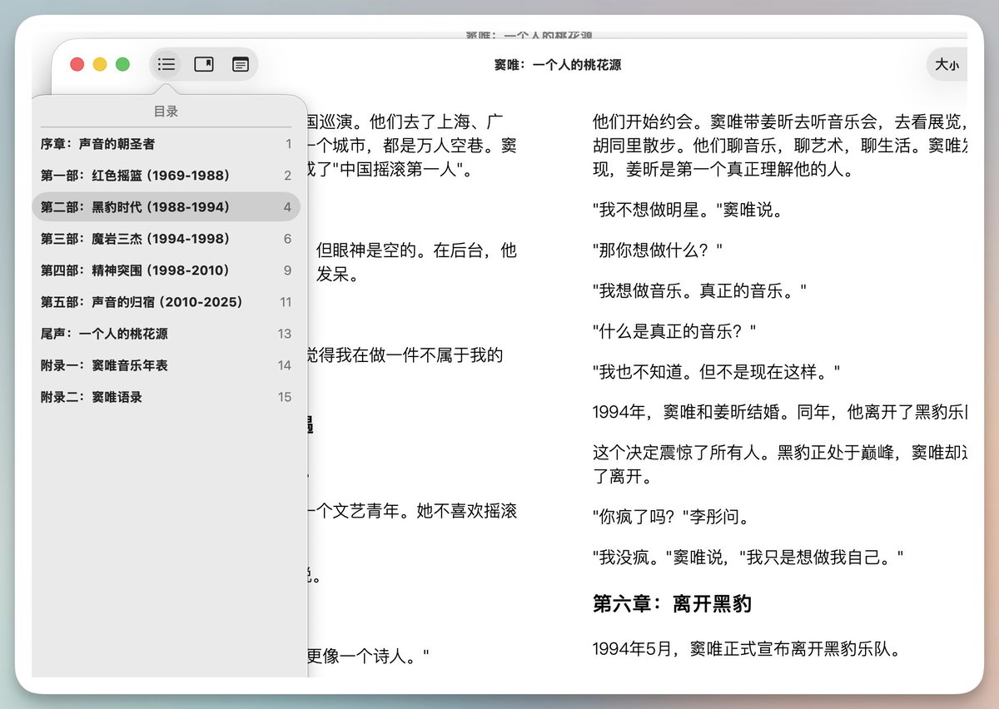Open the table of contents icon
Image resolution: width=999 pixels, height=709 pixels.
pos(166,64)
